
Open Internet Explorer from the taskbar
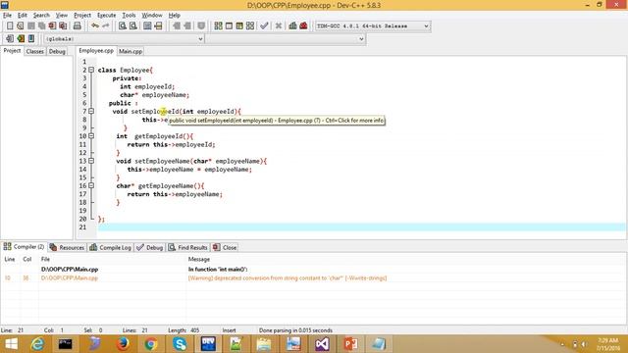tap(37, 344)
